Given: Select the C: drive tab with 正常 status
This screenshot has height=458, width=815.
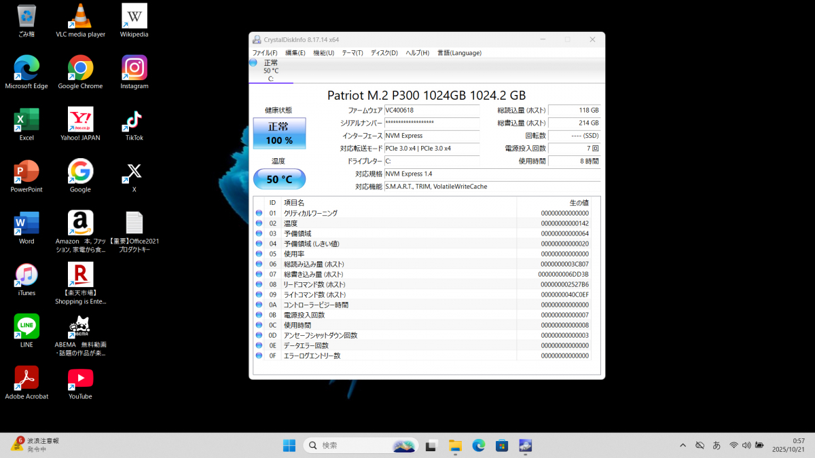Looking at the screenshot, I should pyautogui.click(x=270, y=71).
